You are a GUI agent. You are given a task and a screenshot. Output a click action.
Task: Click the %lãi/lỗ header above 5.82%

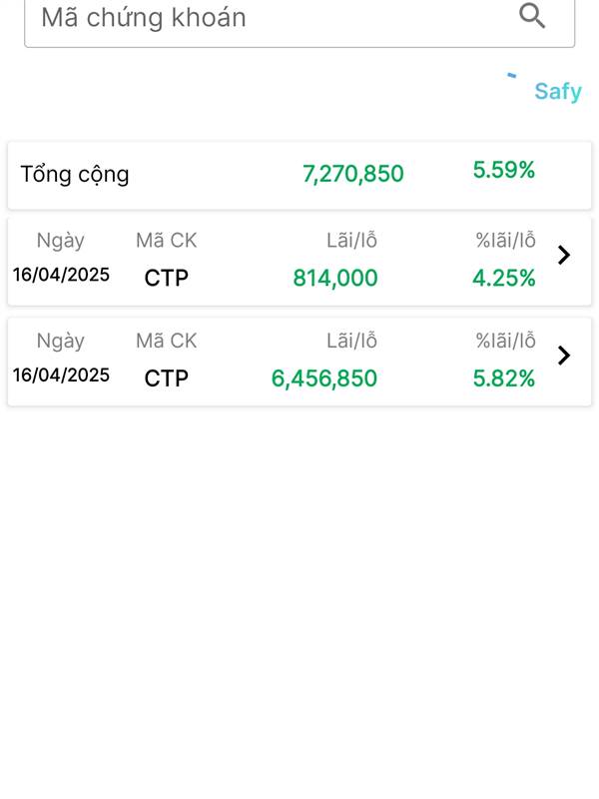coord(505,341)
